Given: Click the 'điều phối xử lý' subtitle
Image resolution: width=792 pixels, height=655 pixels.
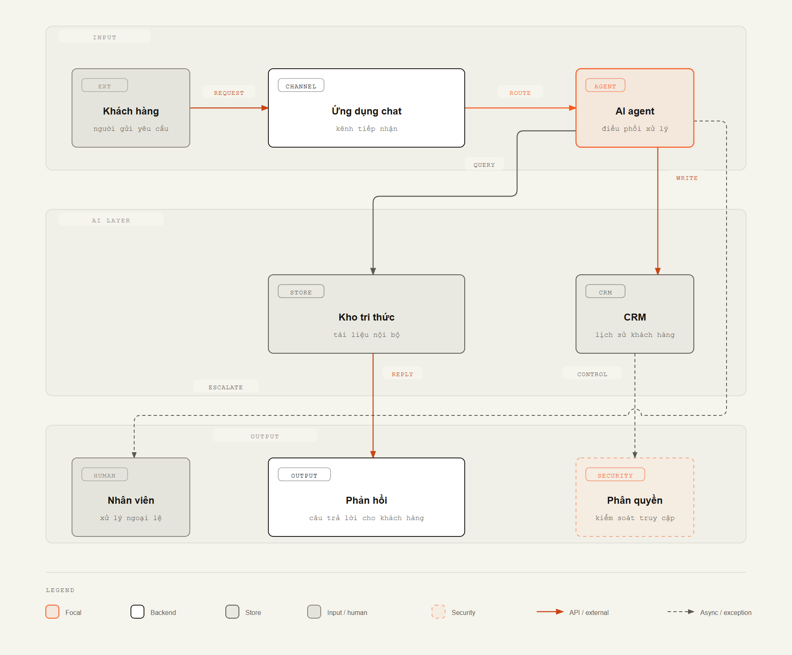Looking at the screenshot, I should coord(635,128).
